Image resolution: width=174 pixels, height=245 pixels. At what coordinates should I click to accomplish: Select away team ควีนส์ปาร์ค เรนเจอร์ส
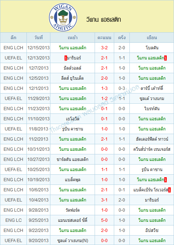[x=152, y=149]
